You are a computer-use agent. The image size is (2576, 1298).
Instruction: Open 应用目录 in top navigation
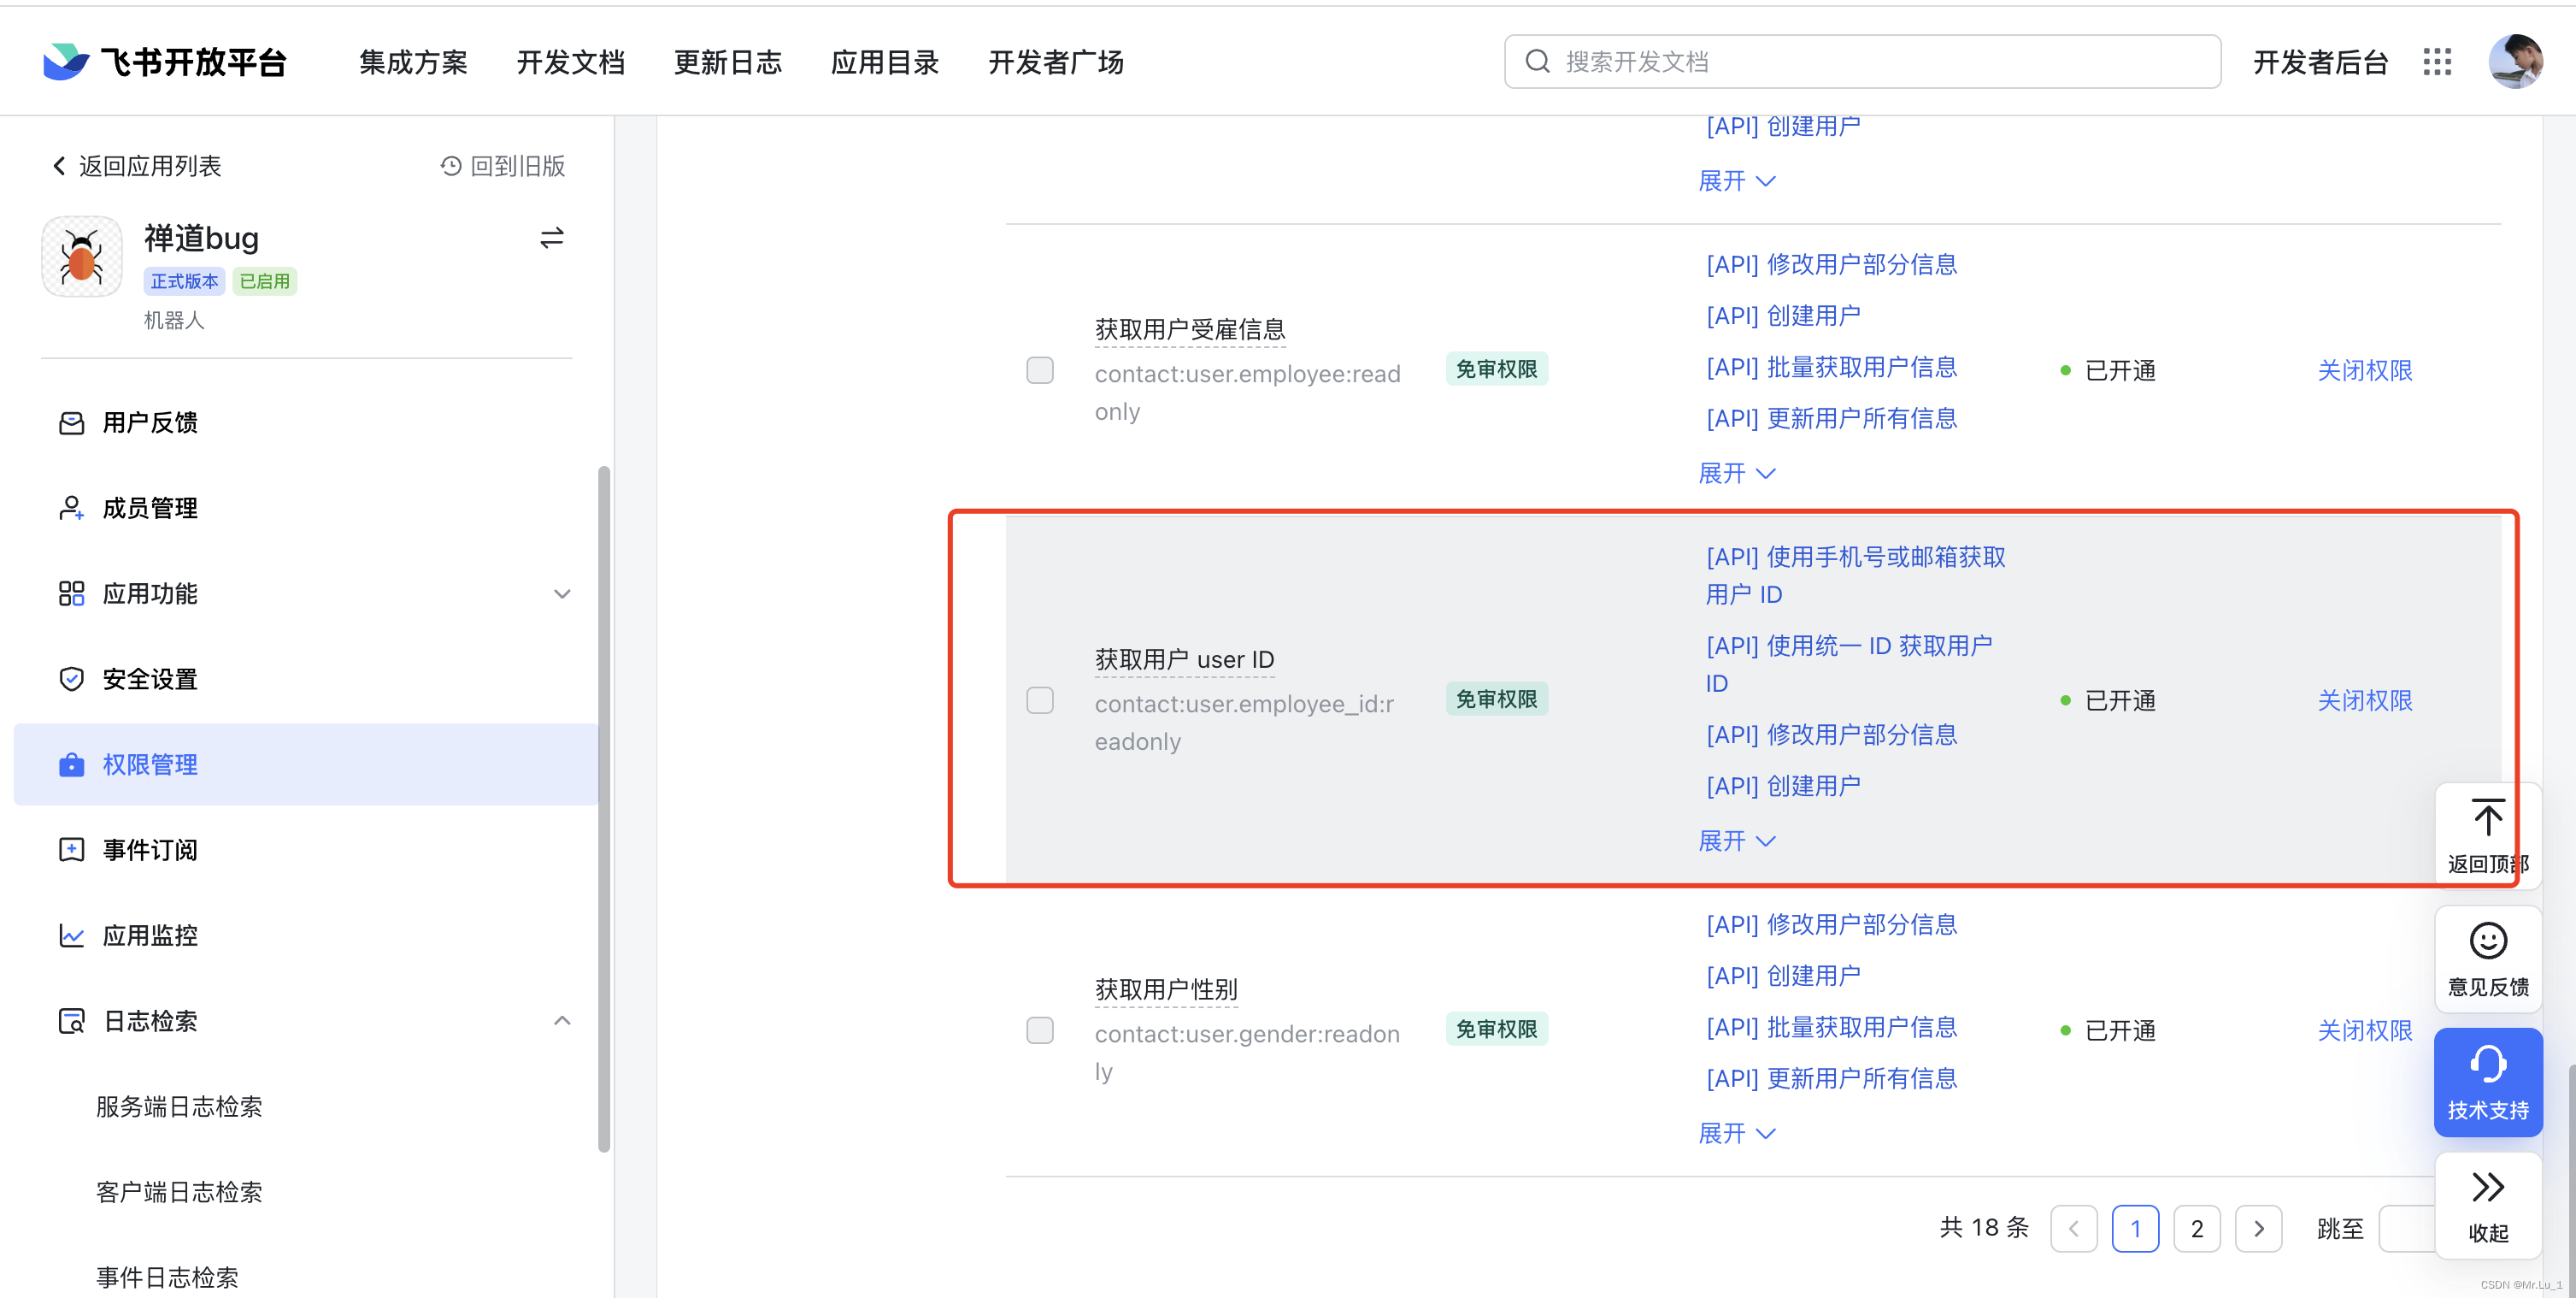click(884, 62)
